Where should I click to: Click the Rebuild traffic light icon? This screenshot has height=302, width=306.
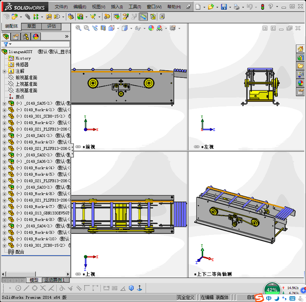click(x=262, y=7)
